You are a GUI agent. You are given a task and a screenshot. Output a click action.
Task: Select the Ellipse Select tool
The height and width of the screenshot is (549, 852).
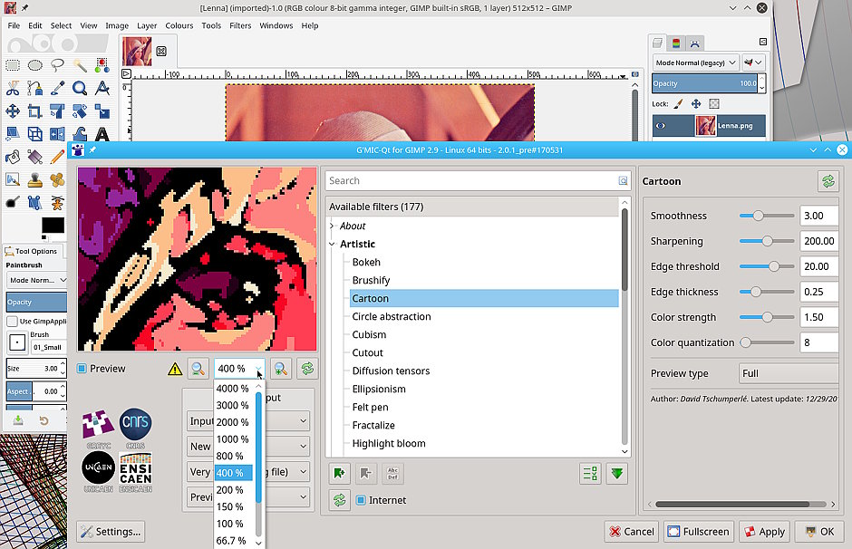coord(34,66)
